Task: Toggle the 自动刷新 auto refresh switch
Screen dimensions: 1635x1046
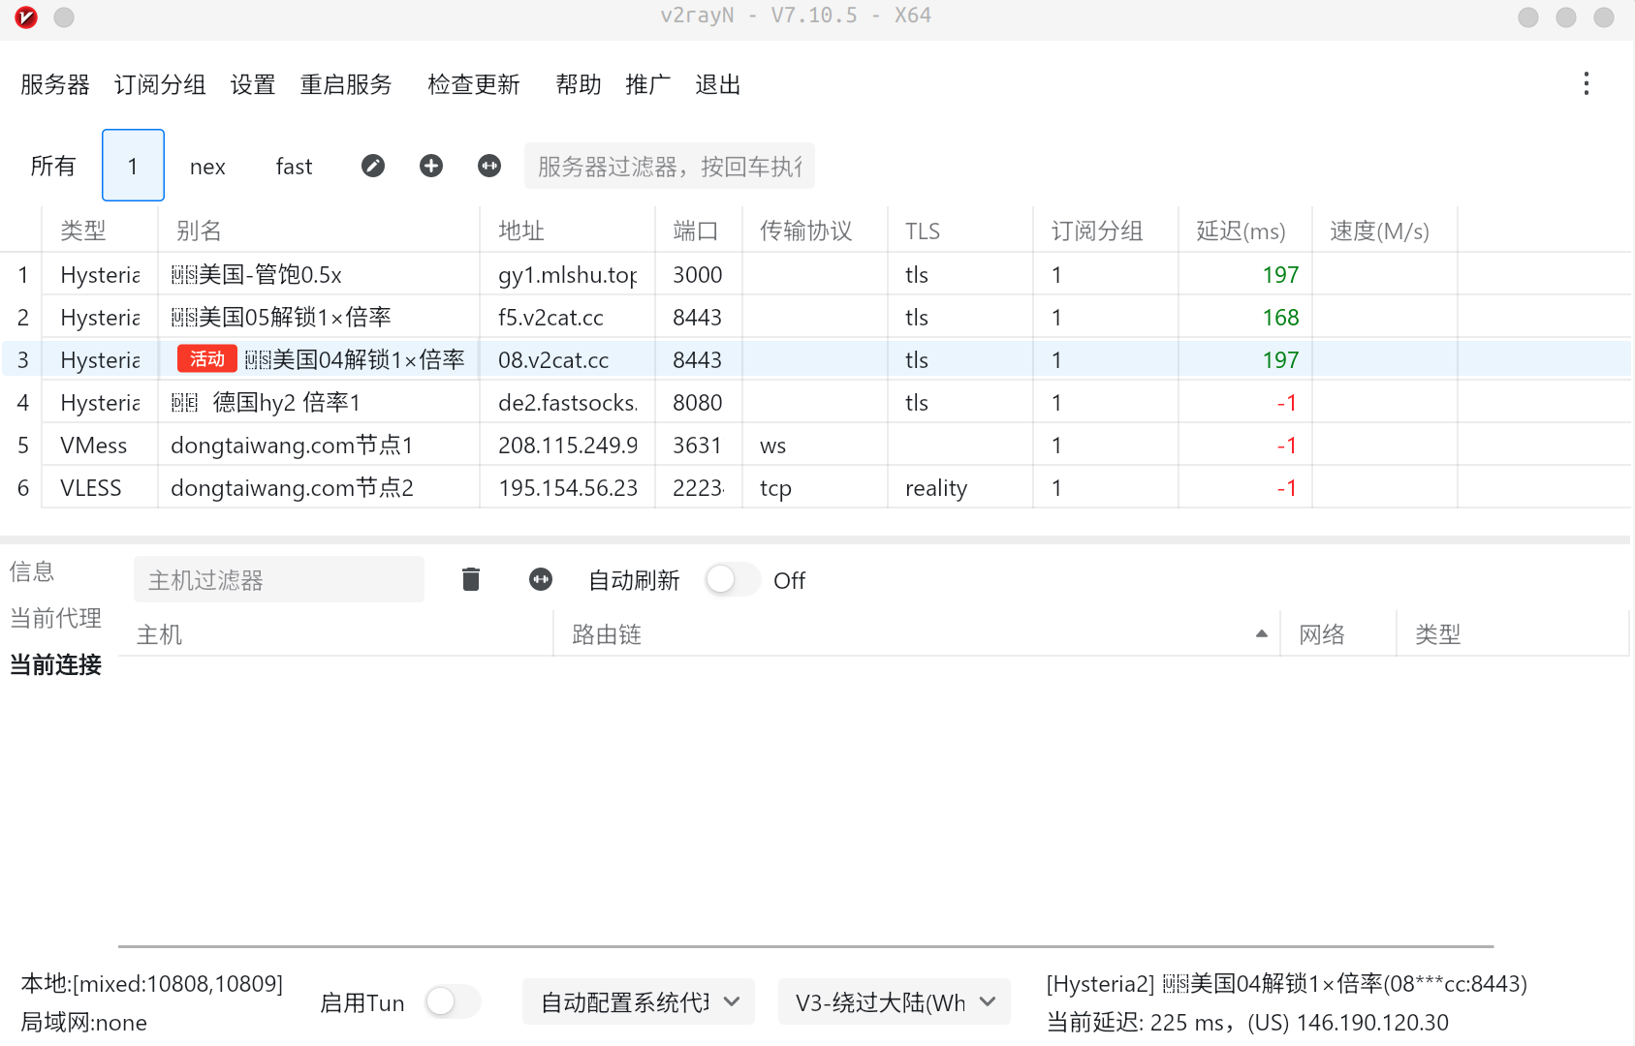Action: [x=733, y=579]
